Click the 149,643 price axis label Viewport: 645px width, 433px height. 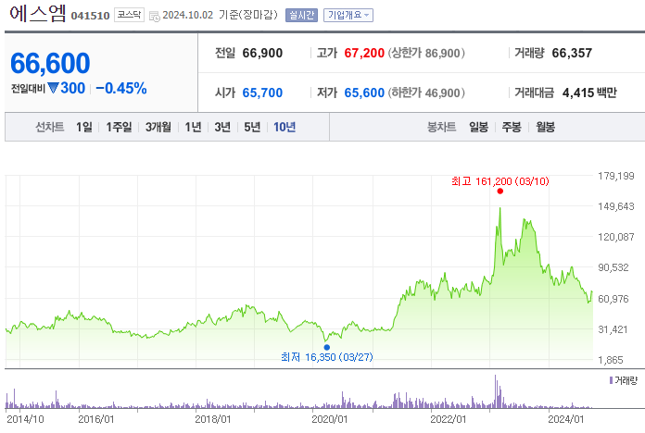615,206
